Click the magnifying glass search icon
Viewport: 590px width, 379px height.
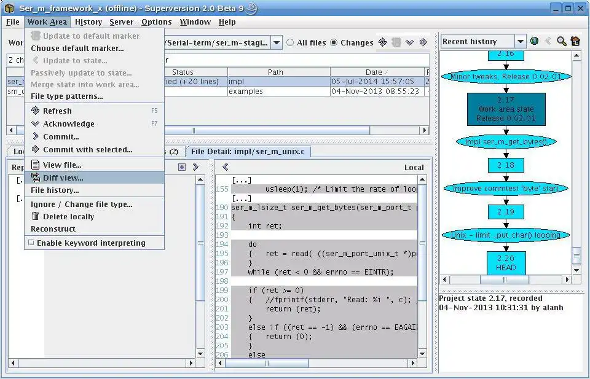click(x=561, y=41)
